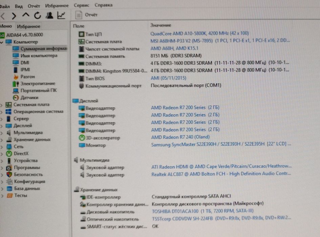320x237 pixels.
Task: Click the Электропитание battery icon
Action: tap(16, 84)
